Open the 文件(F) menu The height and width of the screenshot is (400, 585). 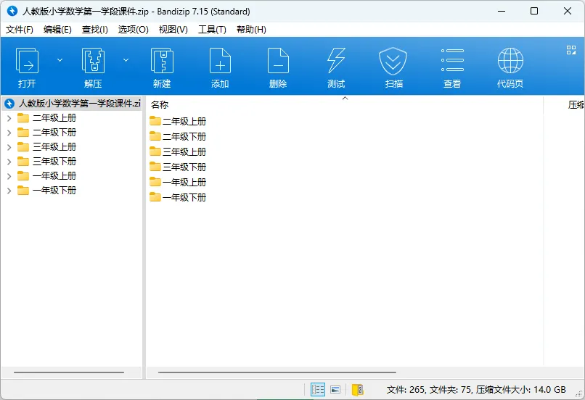pos(20,30)
